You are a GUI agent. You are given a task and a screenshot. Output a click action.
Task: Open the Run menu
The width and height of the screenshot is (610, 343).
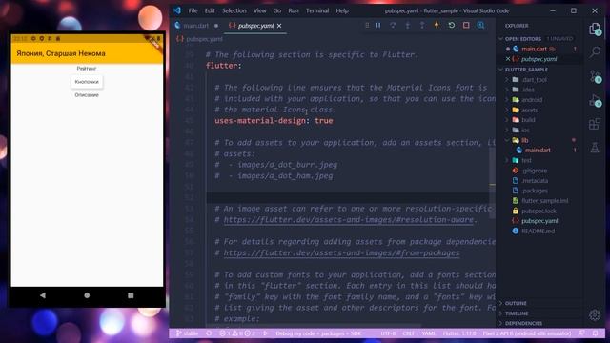click(x=294, y=10)
